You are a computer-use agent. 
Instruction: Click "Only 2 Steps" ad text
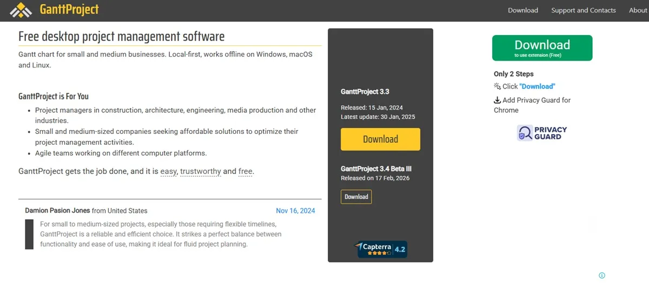(x=514, y=74)
